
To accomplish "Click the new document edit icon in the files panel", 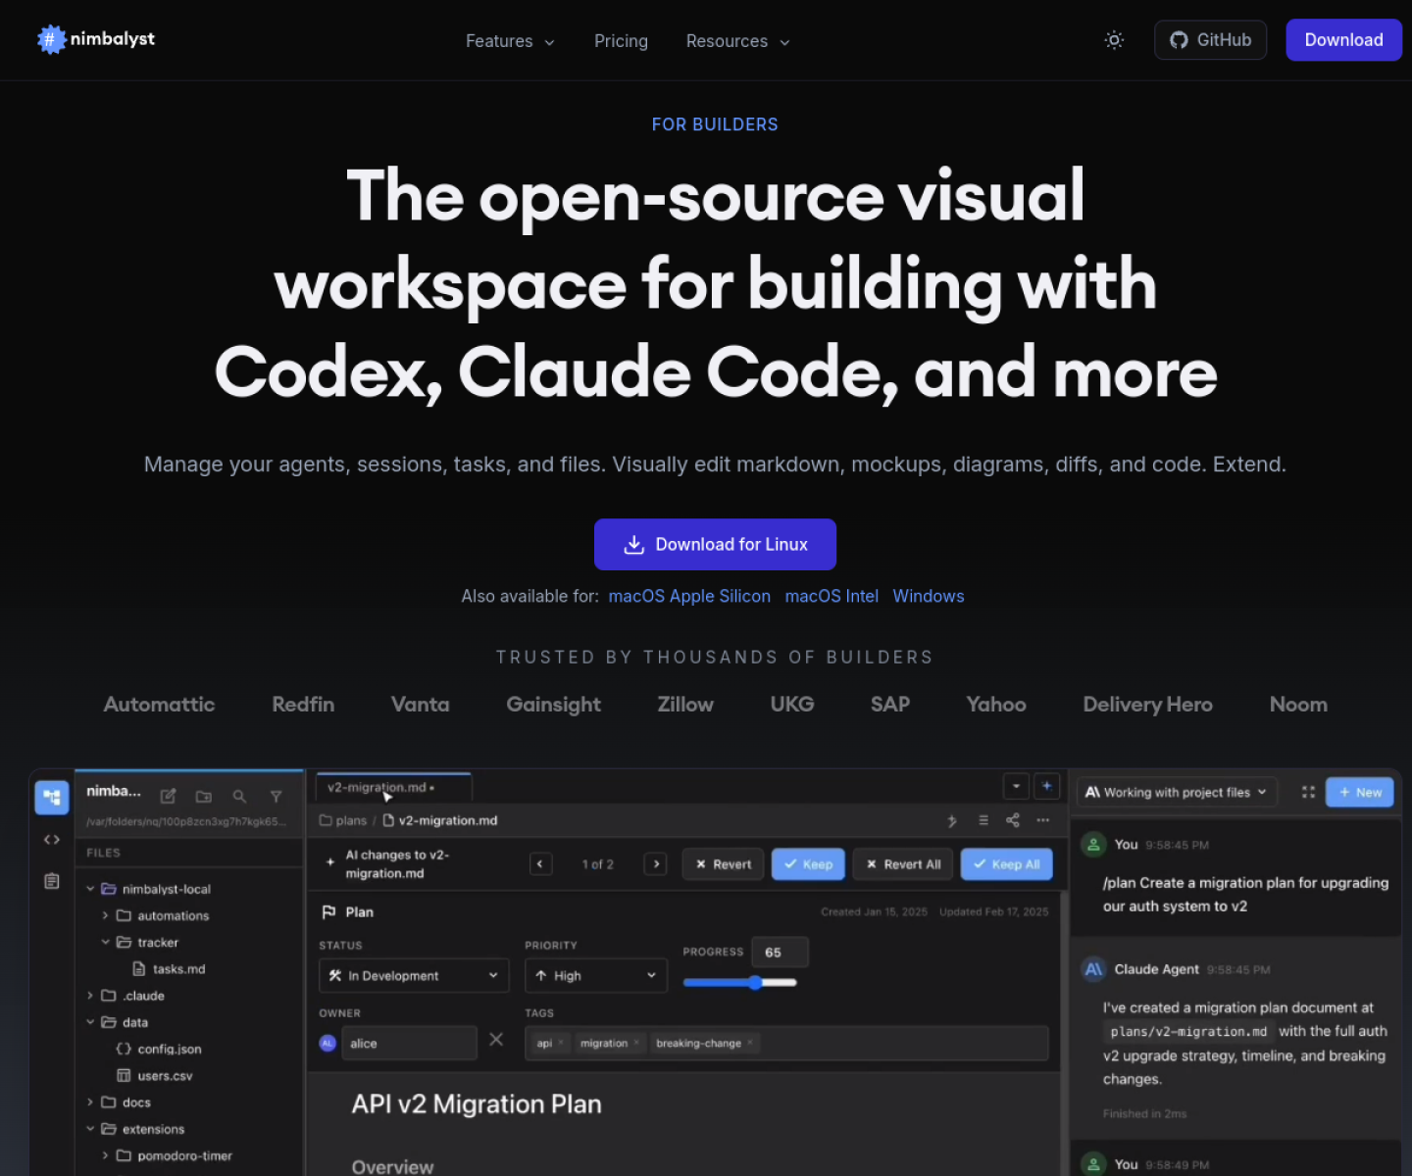I will [168, 796].
